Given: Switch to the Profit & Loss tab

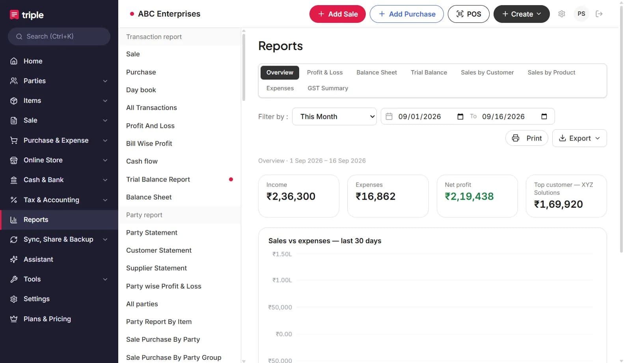Looking at the screenshot, I should click(x=325, y=72).
